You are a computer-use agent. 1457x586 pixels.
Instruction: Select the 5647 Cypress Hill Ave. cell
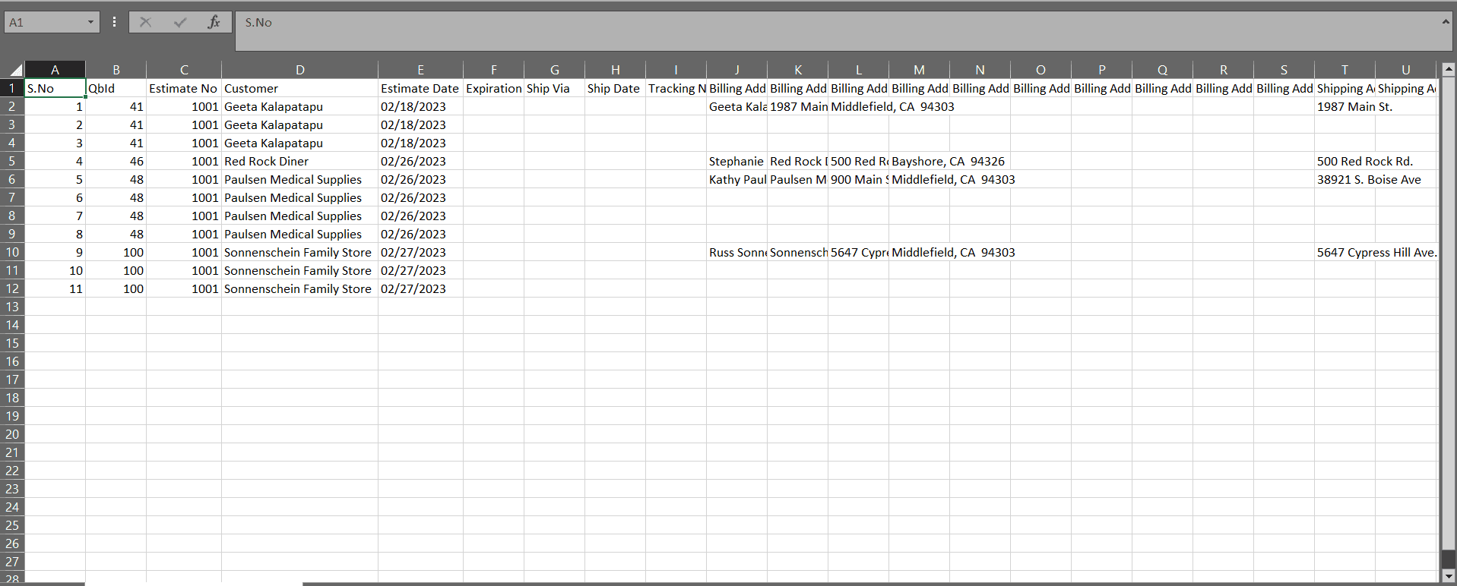[1345, 252]
